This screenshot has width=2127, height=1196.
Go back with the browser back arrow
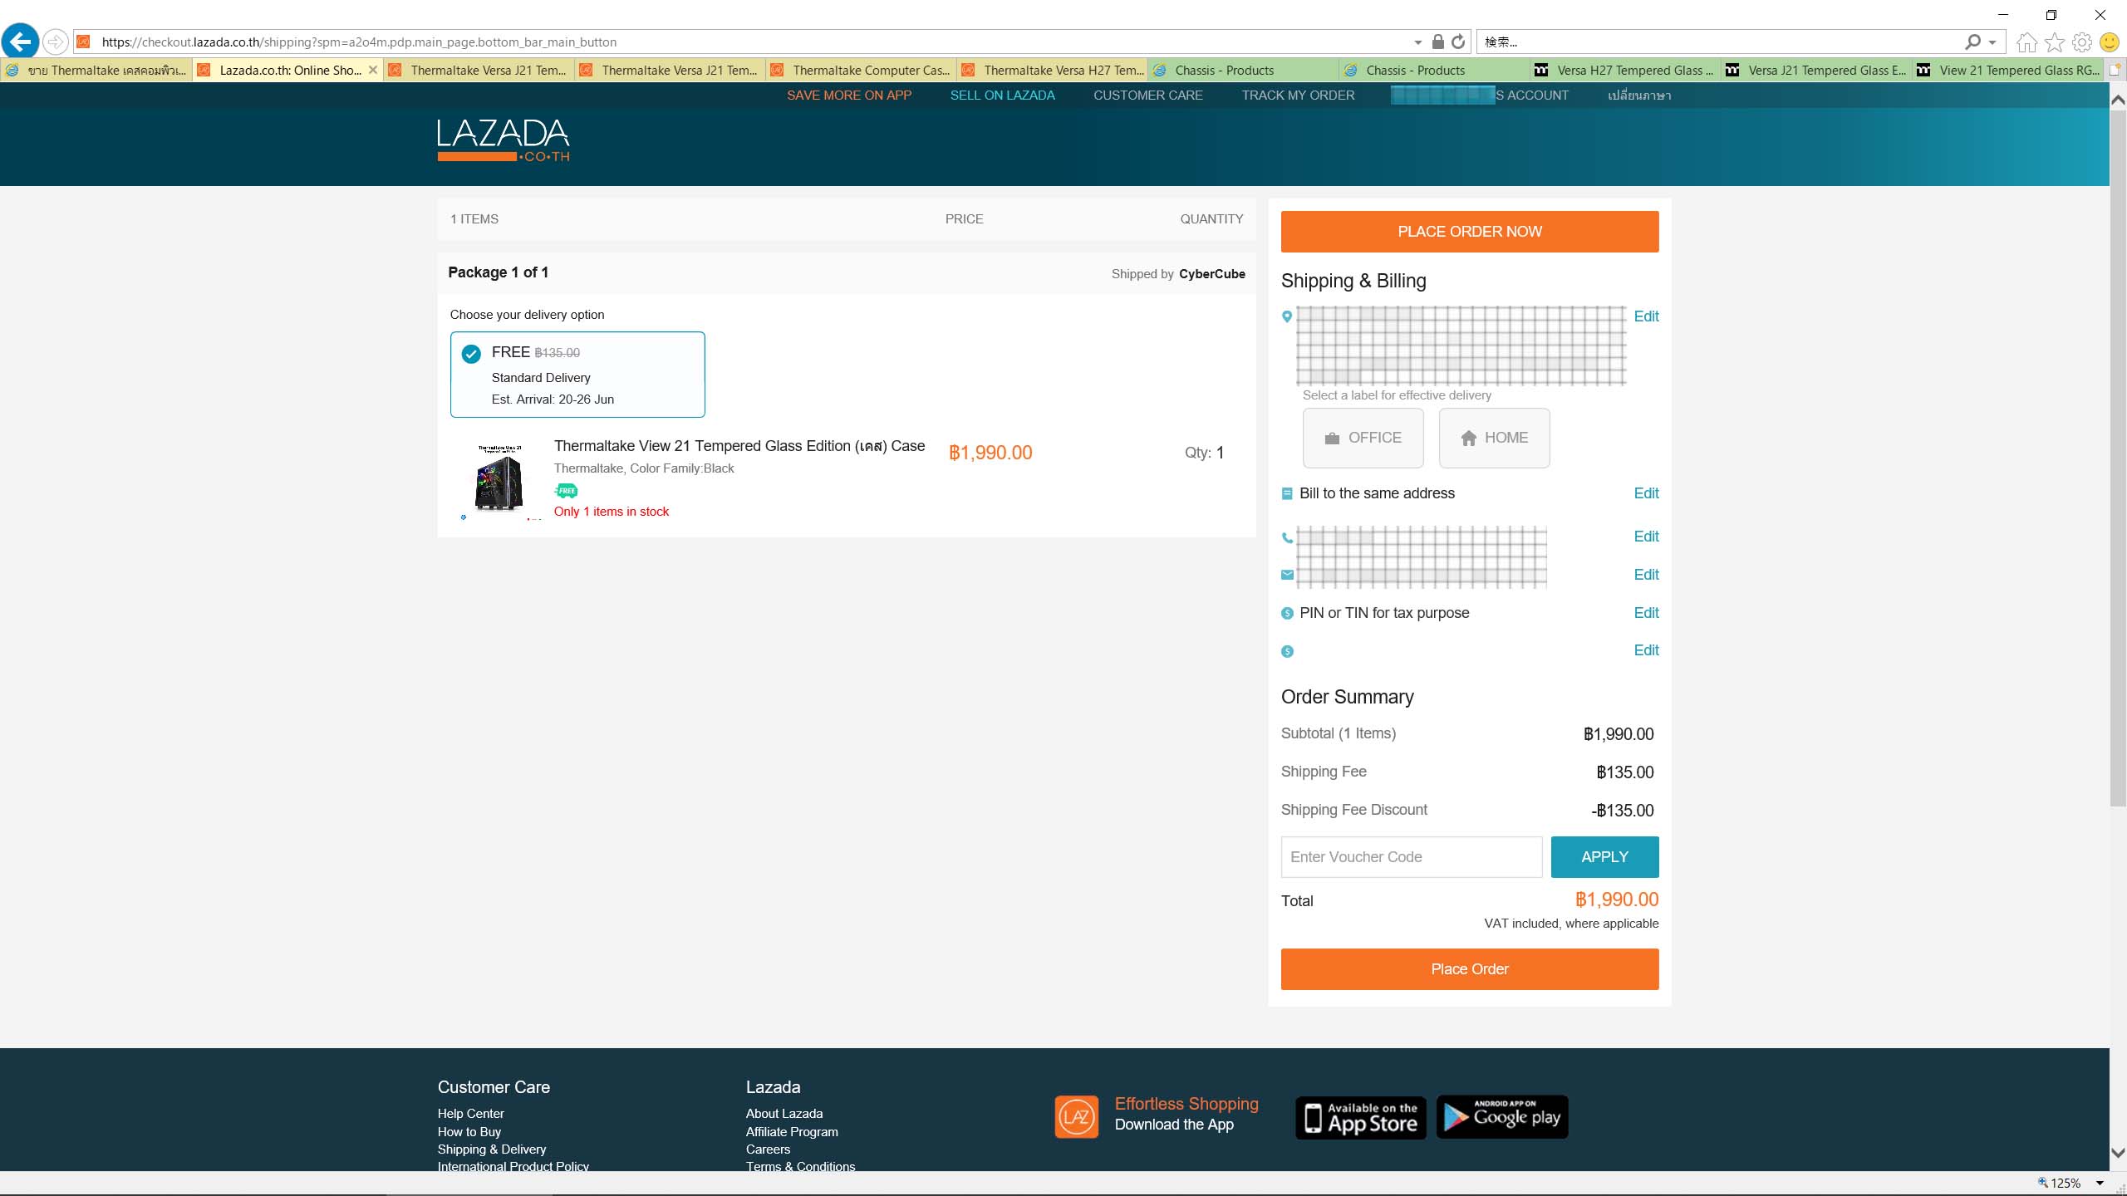[x=21, y=41]
